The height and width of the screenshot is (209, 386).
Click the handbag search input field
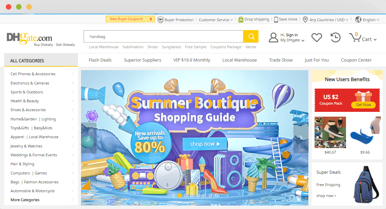[163, 37]
